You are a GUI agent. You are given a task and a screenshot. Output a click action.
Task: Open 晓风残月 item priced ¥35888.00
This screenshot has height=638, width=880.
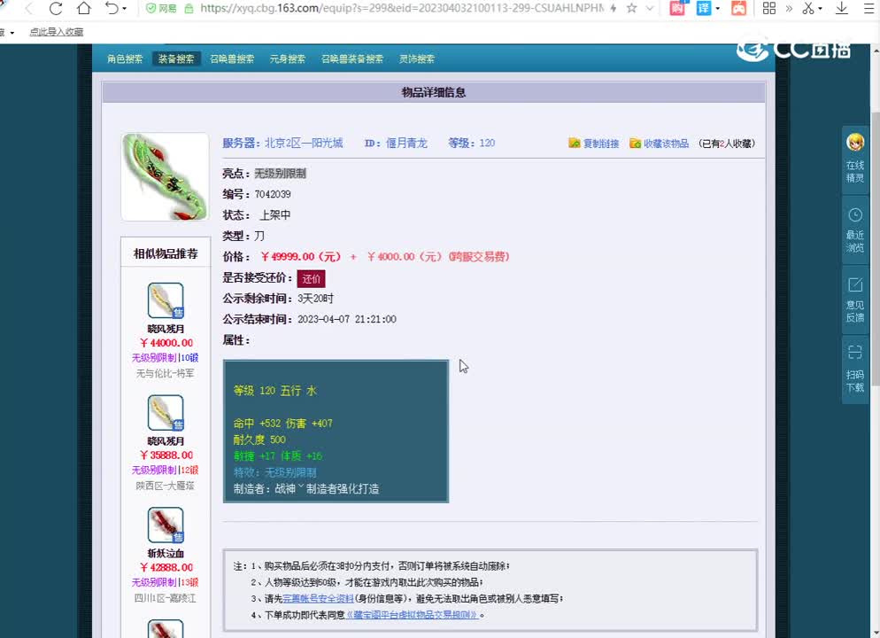coord(166,413)
